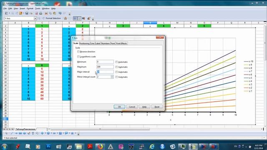Open the File menu
The image size is (267, 150).
pos(5,8)
